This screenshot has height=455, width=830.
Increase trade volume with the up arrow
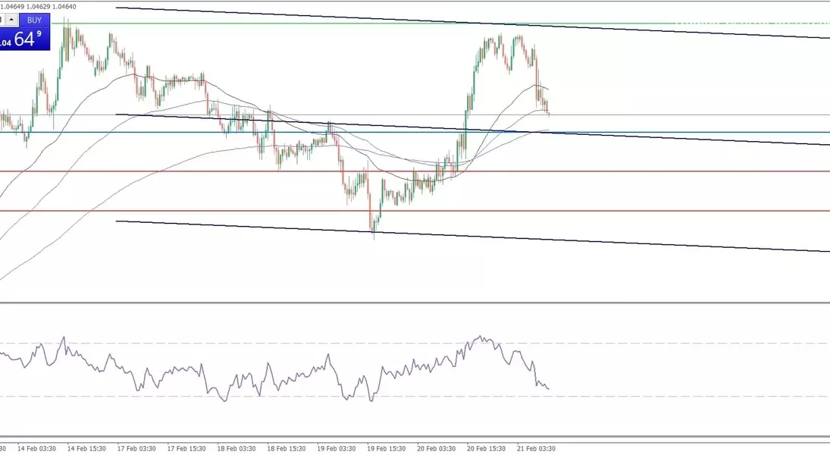(11, 20)
